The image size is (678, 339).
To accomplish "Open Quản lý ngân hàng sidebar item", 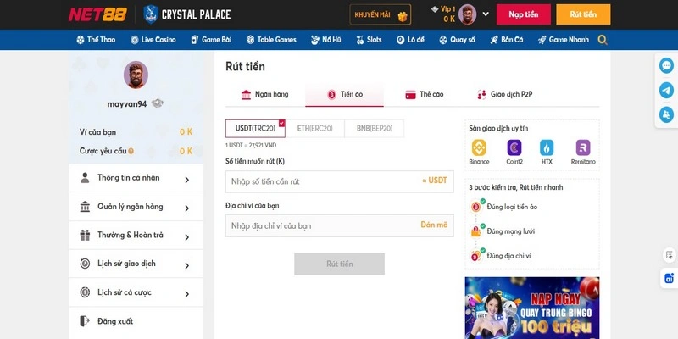I will tap(136, 207).
